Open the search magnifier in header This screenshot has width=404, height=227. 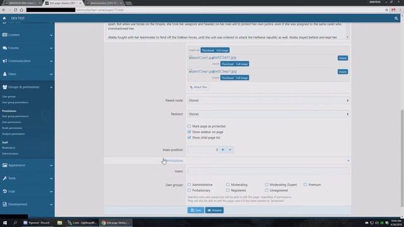coord(396,18)
